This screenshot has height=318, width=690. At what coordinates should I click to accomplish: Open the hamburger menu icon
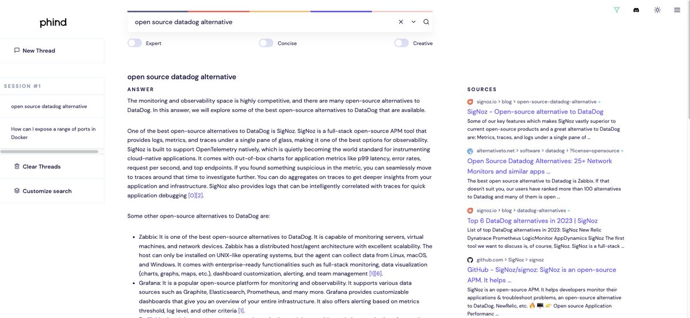point(677,10)
